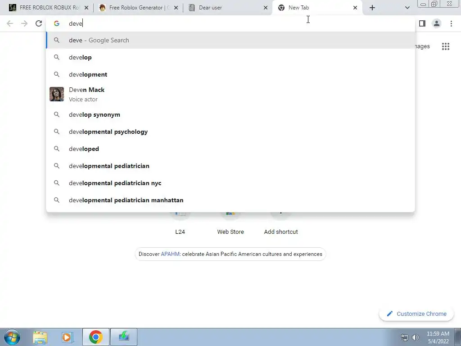Select the New Tab tab
This screenshot has height=346, width=461.
tap(313, 8)
